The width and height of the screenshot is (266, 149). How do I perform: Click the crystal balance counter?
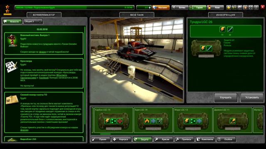point(144,7)
